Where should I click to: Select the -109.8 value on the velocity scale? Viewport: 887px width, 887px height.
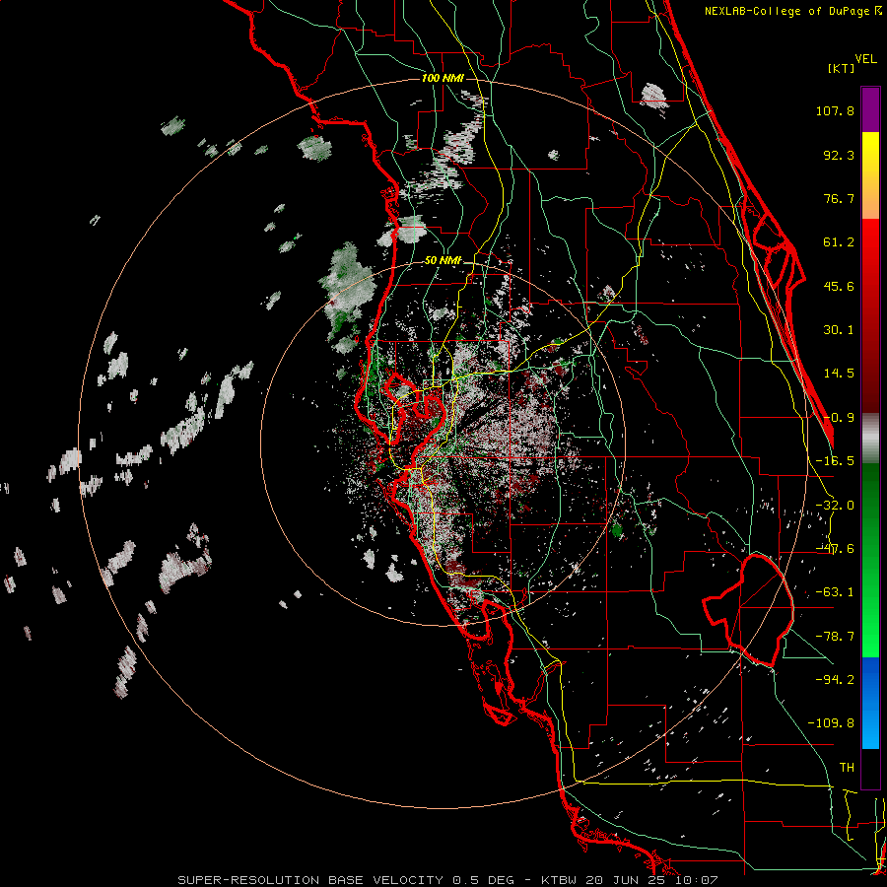[x=831, y=723]
